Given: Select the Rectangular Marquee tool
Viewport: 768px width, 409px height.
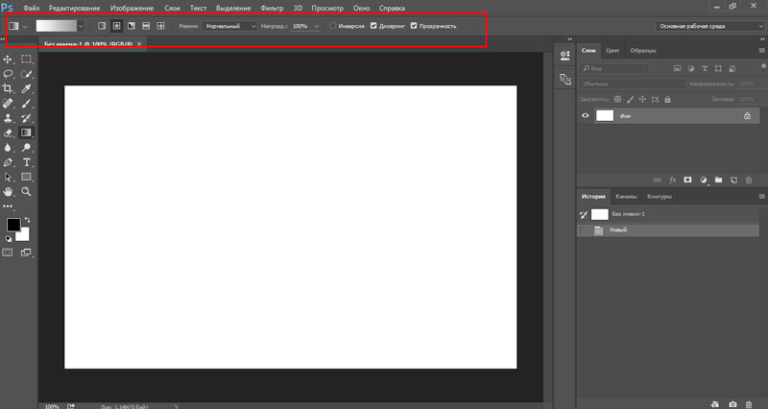Looking at the screenshot, I should pos(26,60).
